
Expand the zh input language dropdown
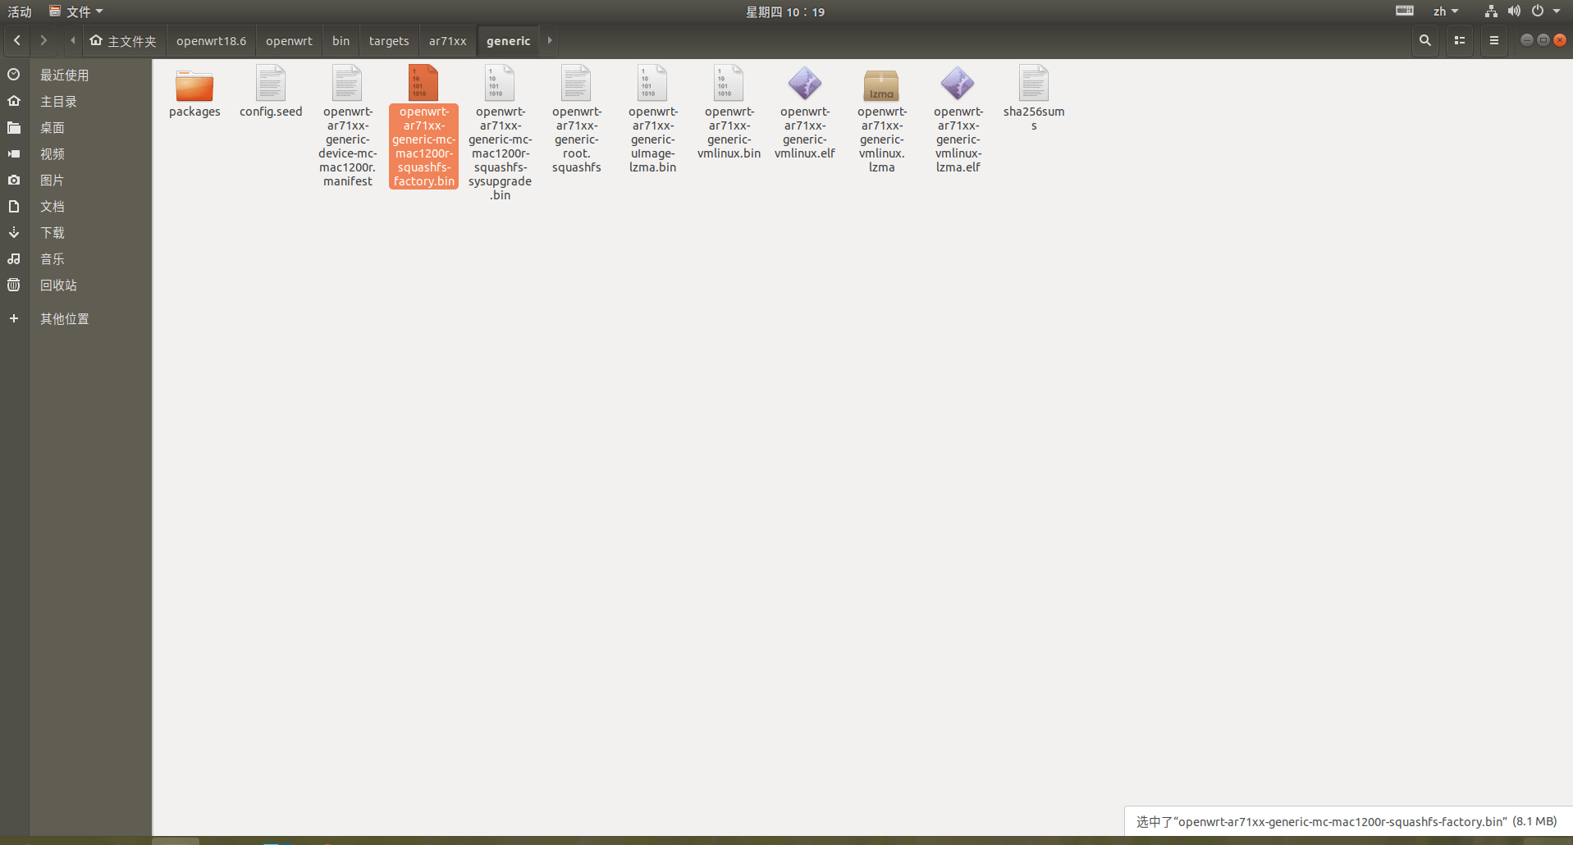[x=1445, y=11]
